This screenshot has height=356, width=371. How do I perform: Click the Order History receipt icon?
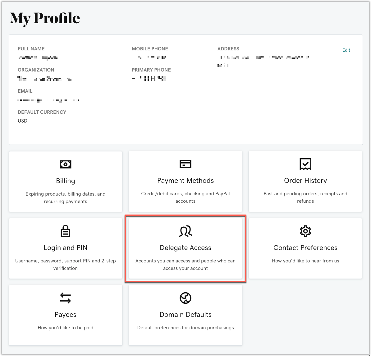pyautogui.click(x=305, y=164)
